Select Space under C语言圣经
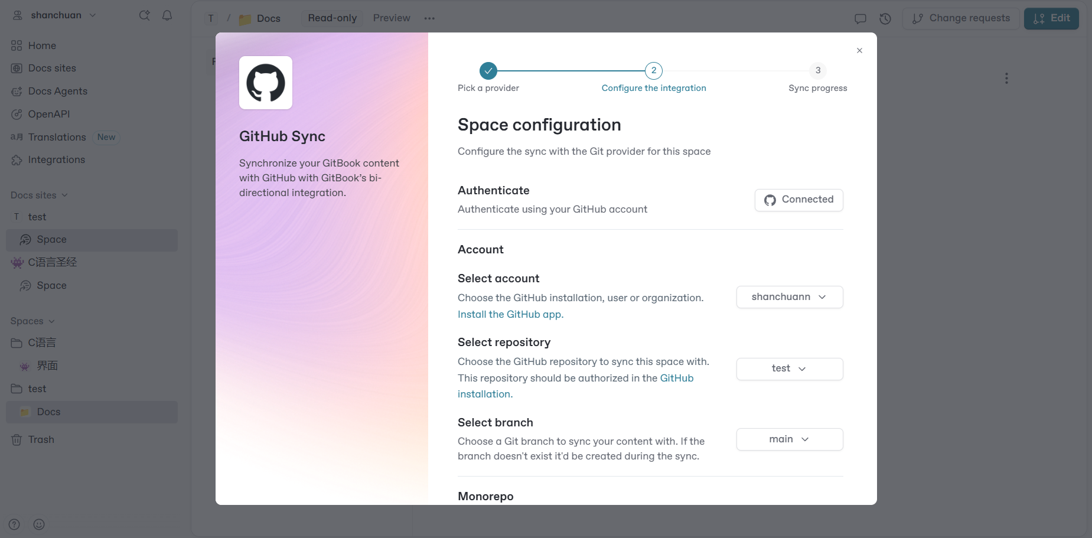The image size is (1092, 538). click(92, 286)
